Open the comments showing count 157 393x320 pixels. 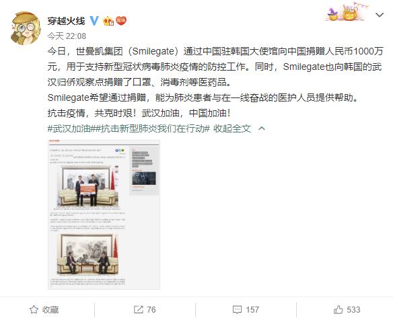[246, 310]
